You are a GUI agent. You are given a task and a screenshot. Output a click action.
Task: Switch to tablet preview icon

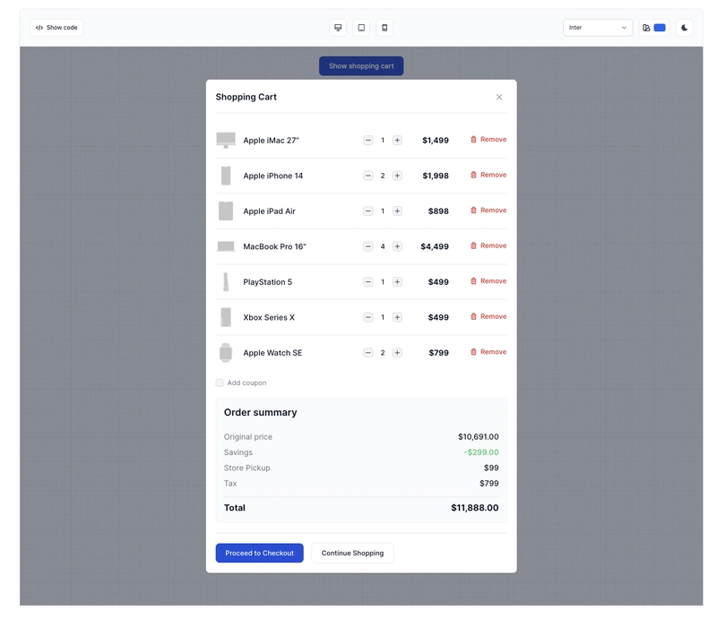361,28
